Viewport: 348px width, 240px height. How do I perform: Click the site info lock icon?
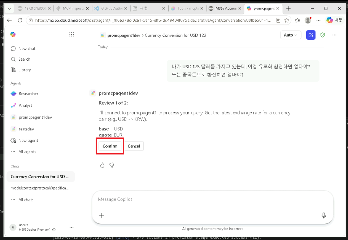[x=31, y=20]
